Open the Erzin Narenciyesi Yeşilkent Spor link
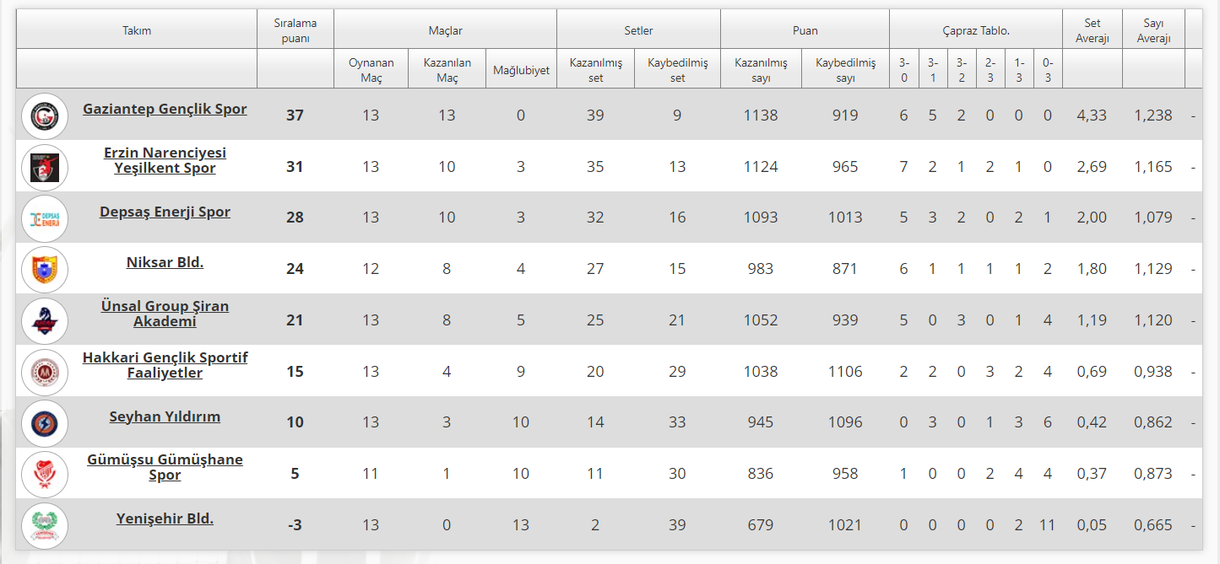The height and width of the screenshot is (564, 1220). point(165,160)
